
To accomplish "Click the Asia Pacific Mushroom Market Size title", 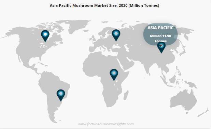I will tap(104, 5).
